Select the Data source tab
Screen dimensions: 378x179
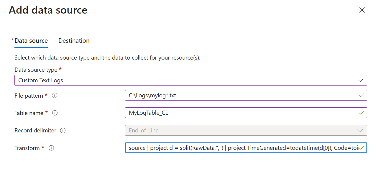click(31, 41)
